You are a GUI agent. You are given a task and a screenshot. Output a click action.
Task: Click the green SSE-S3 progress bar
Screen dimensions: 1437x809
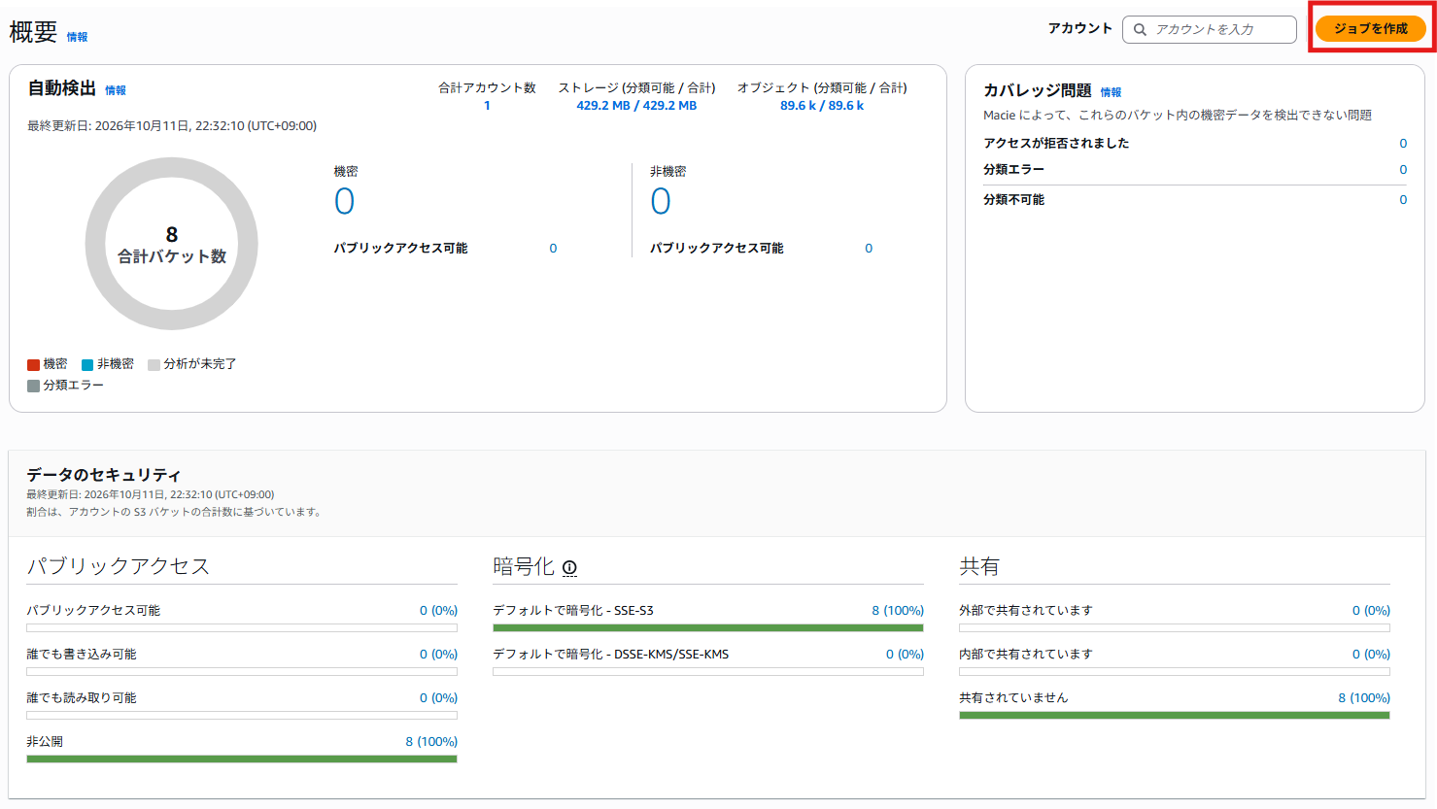708,627
